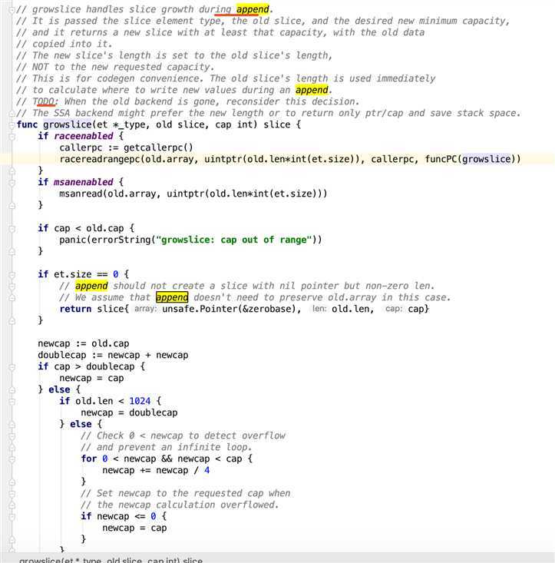Click the number 1024

(x=140, y=401)
